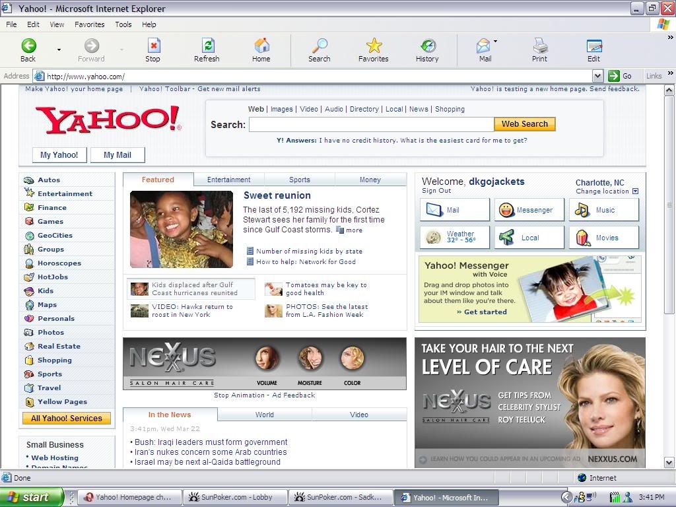Open the Favorites star toolbar icon
This screenshot has width=676, height=507.
[374, 46]
